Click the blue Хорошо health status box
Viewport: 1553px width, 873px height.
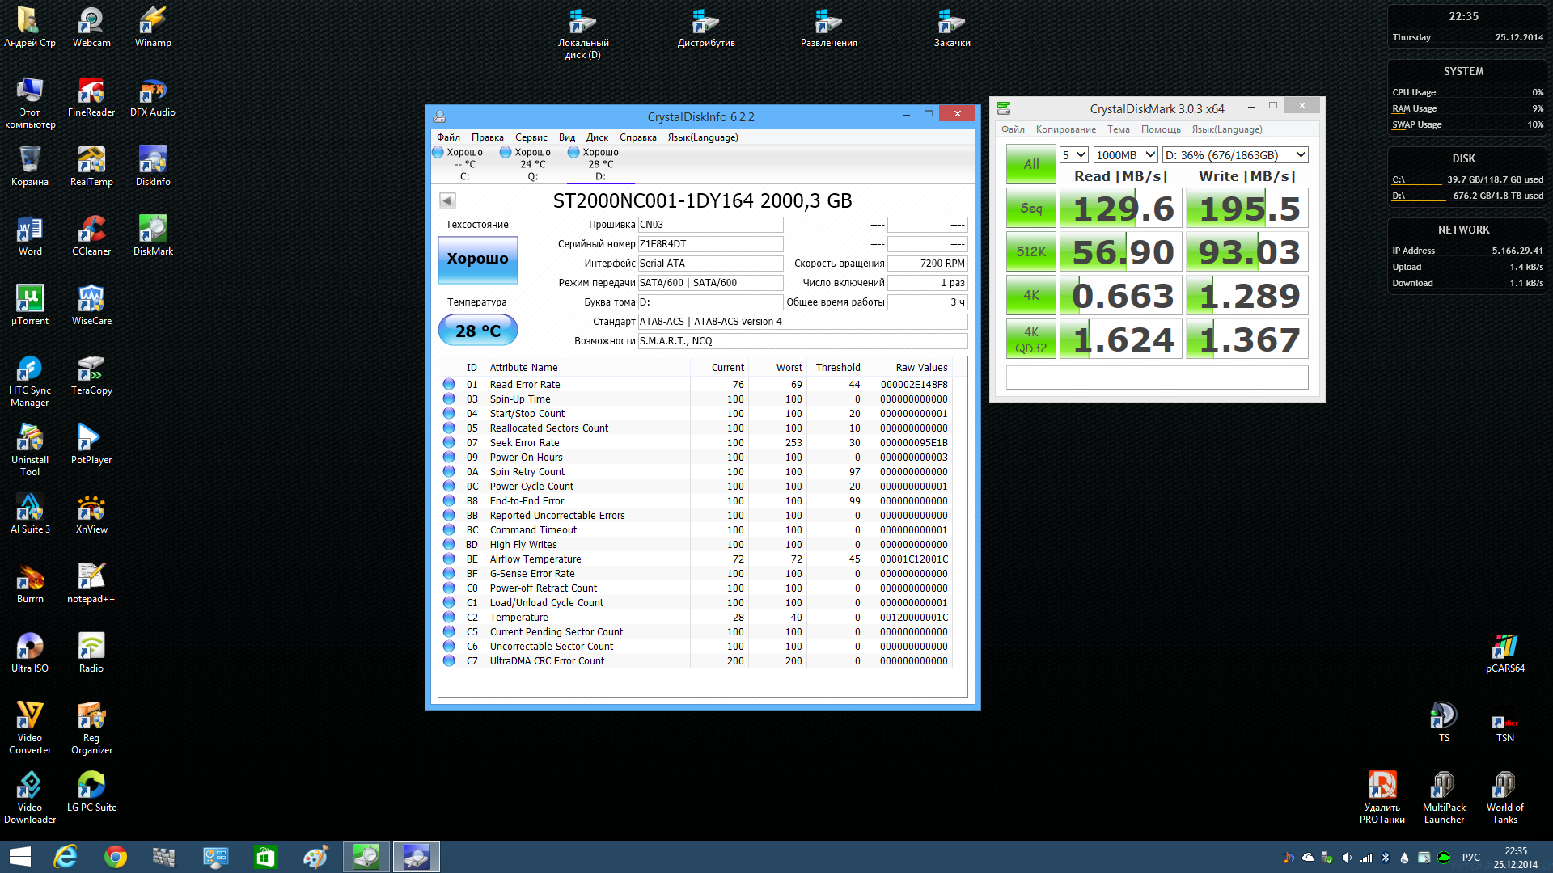(x=477, y=259)
